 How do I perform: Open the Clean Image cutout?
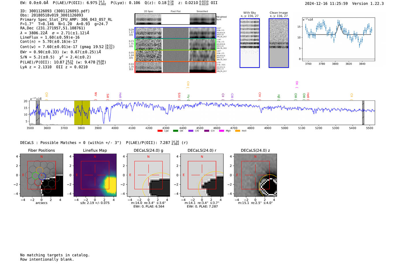279,43
